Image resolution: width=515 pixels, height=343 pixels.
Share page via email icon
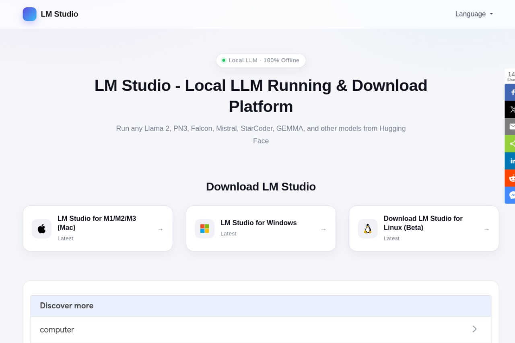coord(510,127)
